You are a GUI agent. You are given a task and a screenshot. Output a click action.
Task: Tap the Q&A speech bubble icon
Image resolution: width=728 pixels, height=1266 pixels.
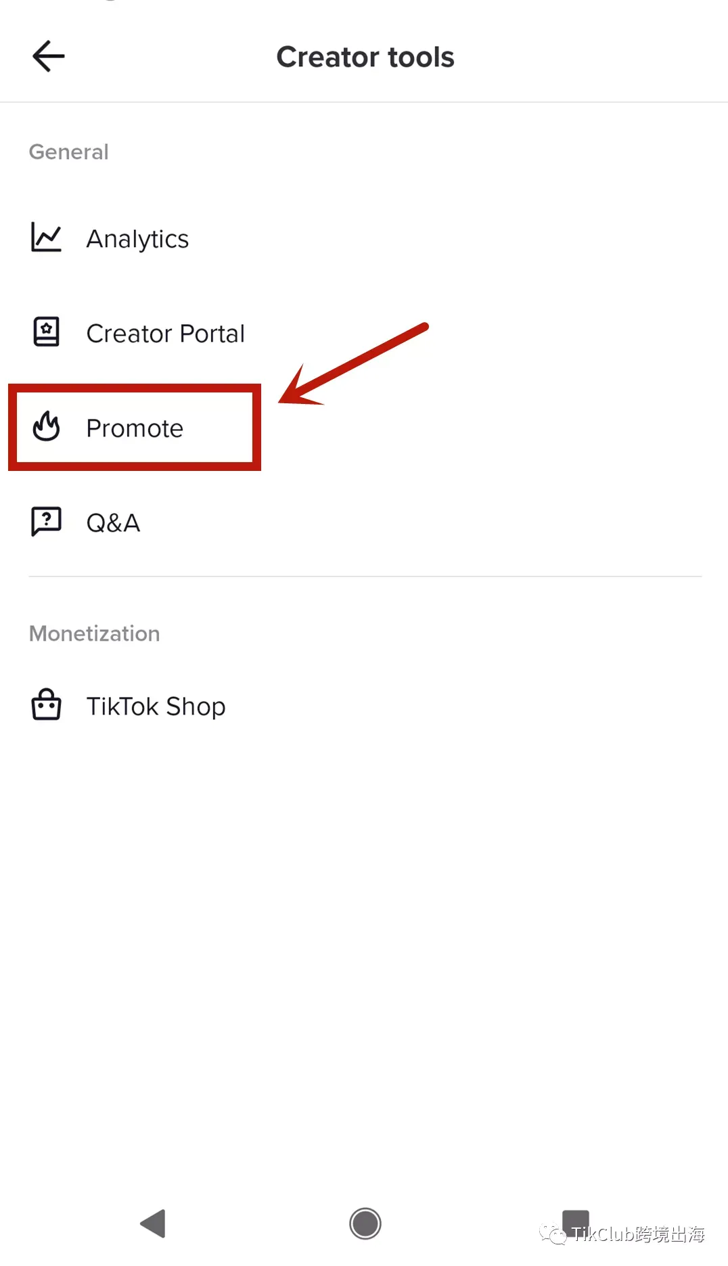click(46, 522)
